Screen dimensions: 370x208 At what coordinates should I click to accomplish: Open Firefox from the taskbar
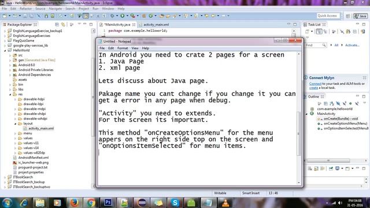(x=74, y=203)
